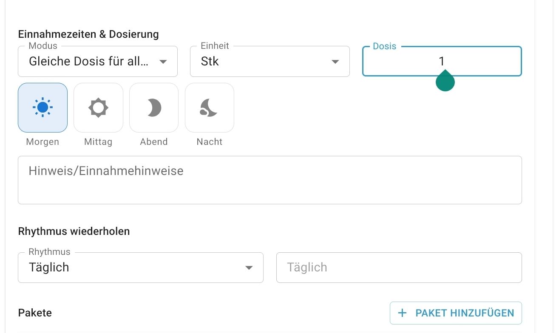Click the Mittag label text
559x333 pixels.
click(98, 142)
